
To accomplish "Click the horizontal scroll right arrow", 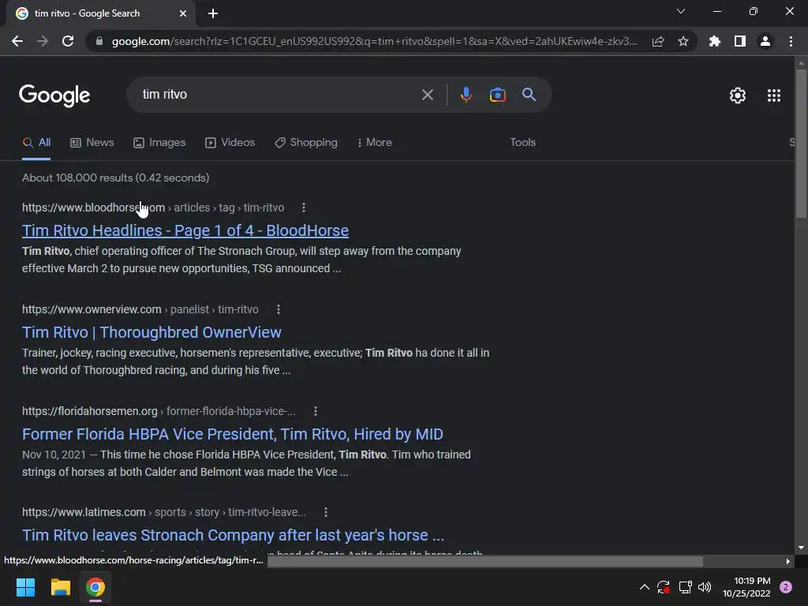I will (787, 561).
